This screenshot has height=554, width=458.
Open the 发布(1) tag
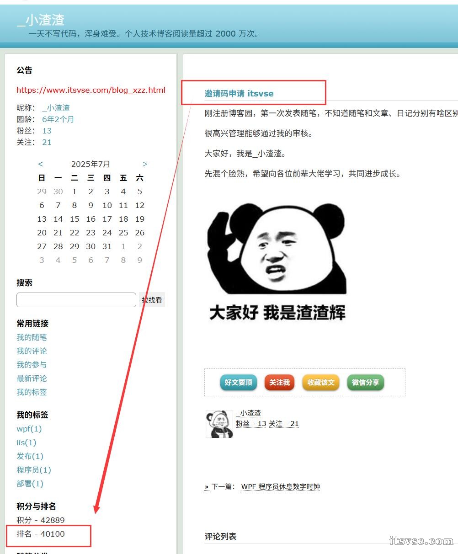(30, 456)
